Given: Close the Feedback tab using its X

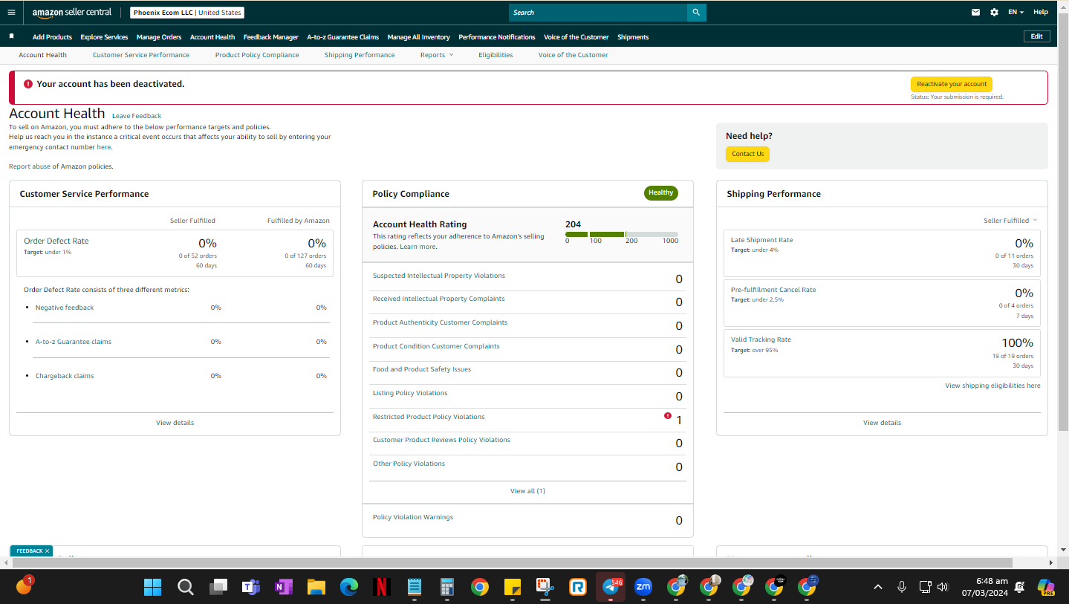Looking at the screenshot, I should coord(47,551).
